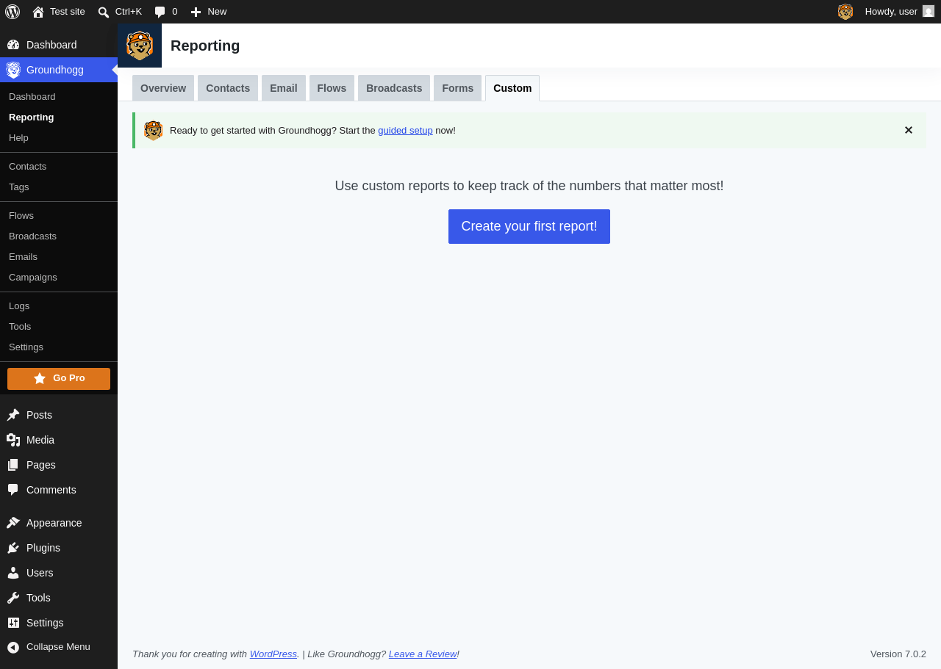Click the Version 7.0.2 footer text
941x669 pixels.
click(x=898, y=654)
